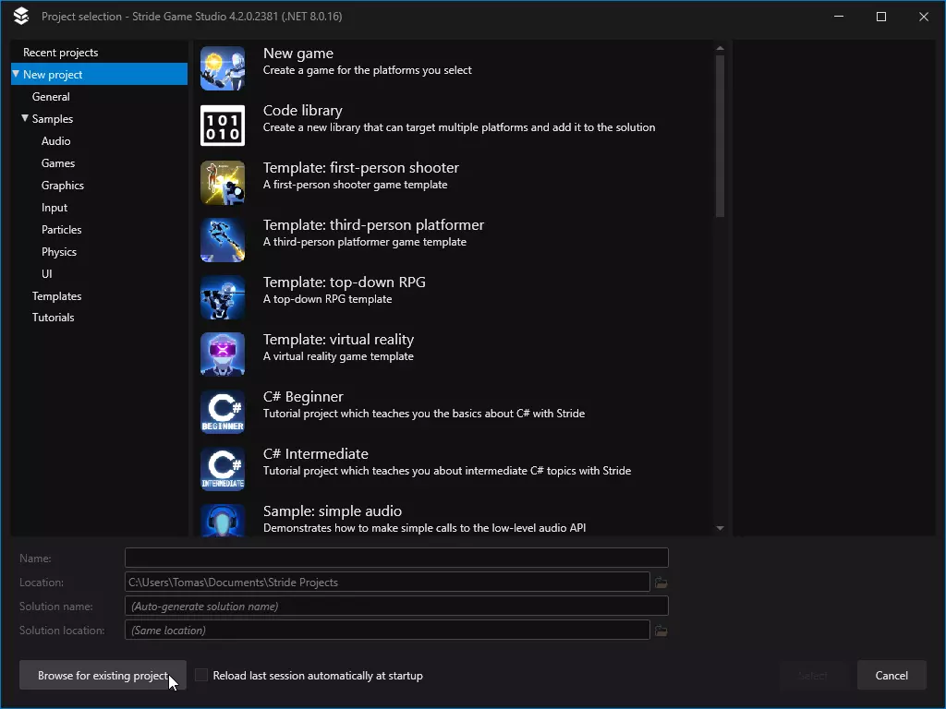Image resolution: width=946 pixels, height=709 pixels.
Task: Click the template list scrollbar thumb
Action: (x=720, y=136)
